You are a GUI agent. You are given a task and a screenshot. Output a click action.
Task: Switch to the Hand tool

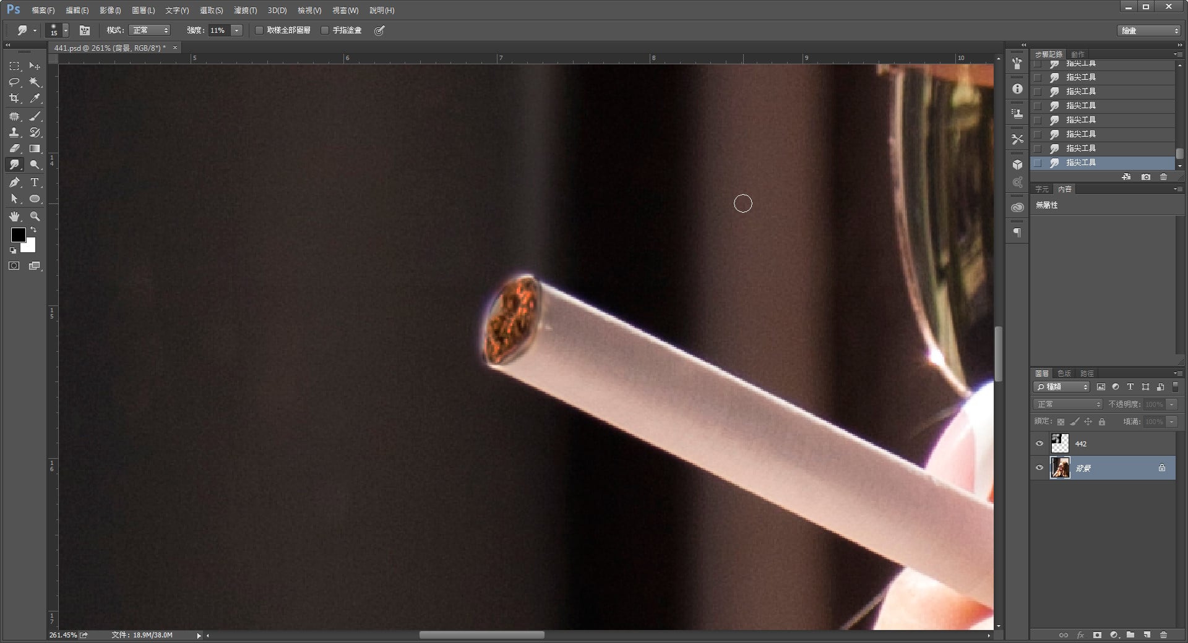pyautogui.click(x=14, y=216)
